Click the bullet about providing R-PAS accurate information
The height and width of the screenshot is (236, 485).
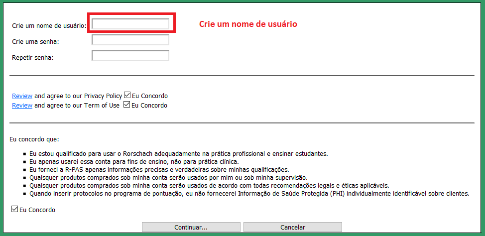pyautogui.click(x=159, y=170)
